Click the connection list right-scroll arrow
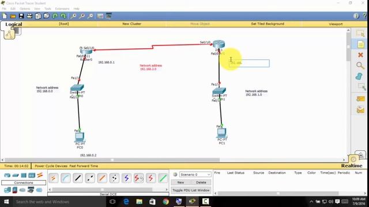Viewport: 369px width, 207px height. (x=167, y=189)
